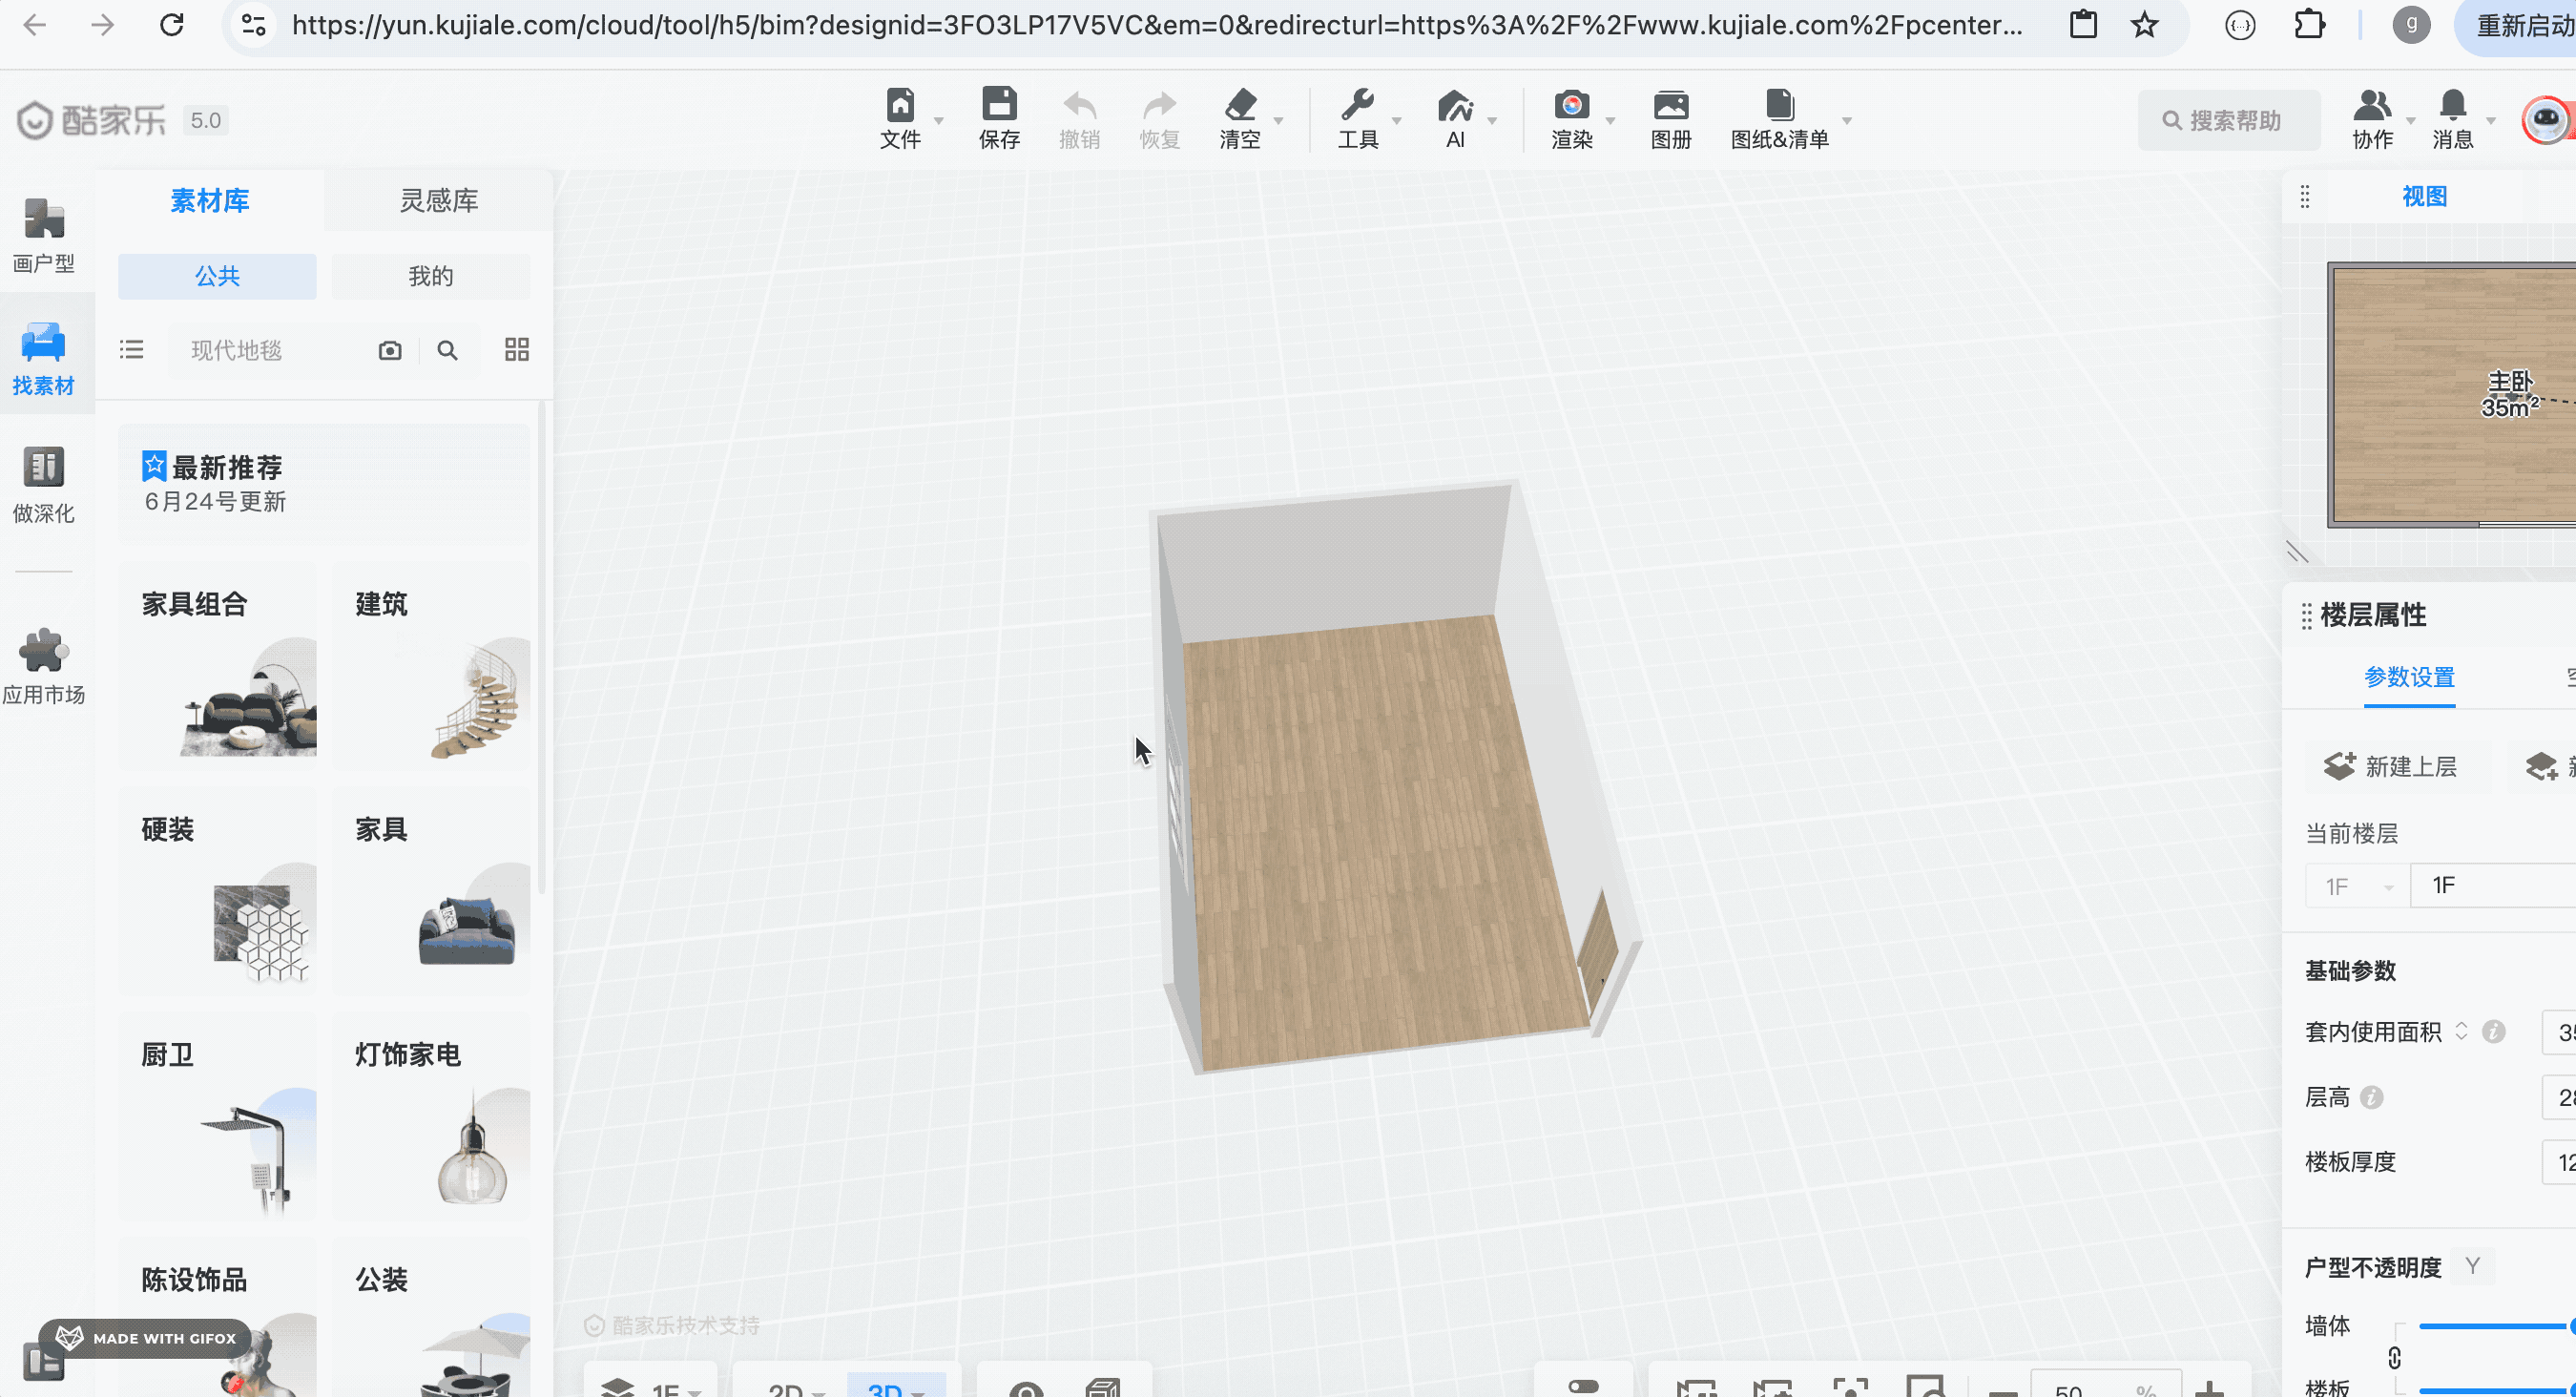Click the 搜索帮助 search box
This screenshot has width=2576, height=1397.
coord(2228,120)
